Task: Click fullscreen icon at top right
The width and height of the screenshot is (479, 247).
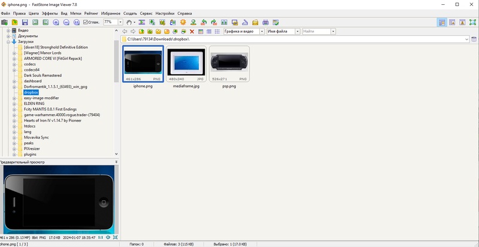Action: coord(473,22)
